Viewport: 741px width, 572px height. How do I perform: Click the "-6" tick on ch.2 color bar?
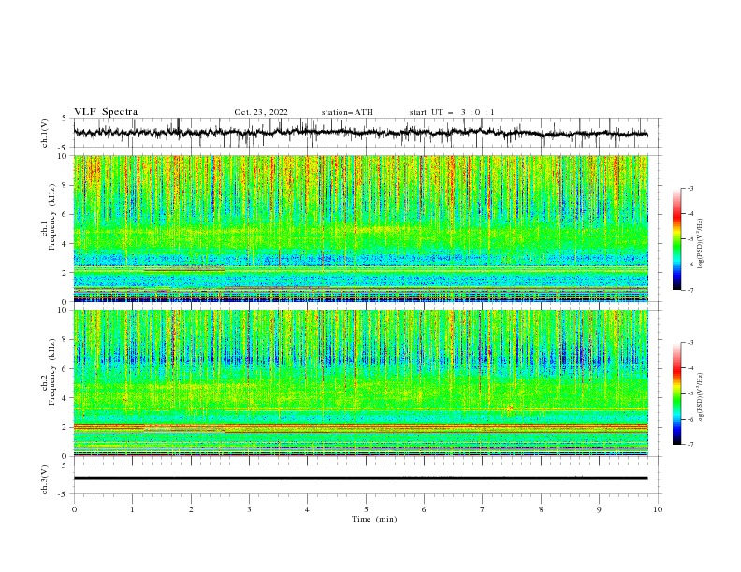coord(690,419)
